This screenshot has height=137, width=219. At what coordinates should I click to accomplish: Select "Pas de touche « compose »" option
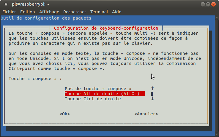98,89
